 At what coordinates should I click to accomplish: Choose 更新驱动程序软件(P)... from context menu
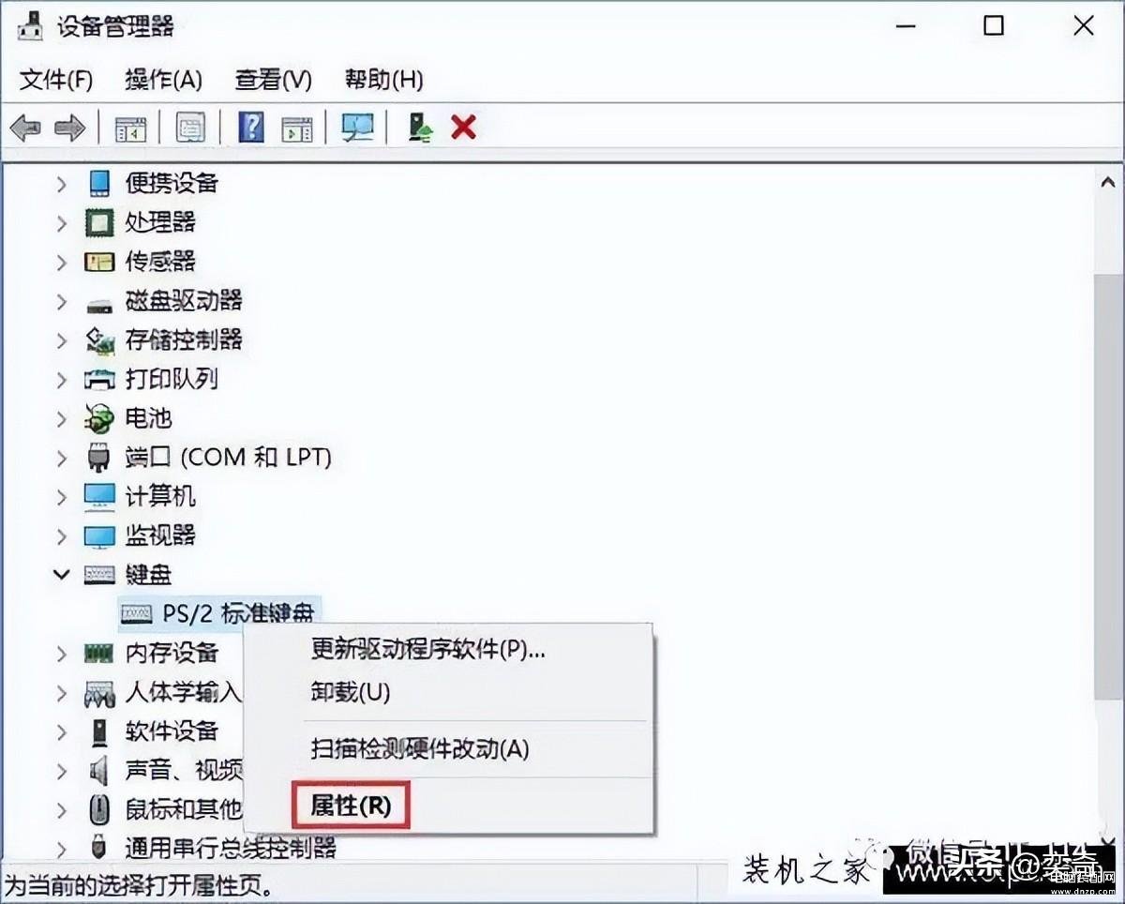[x=428, y=649]
